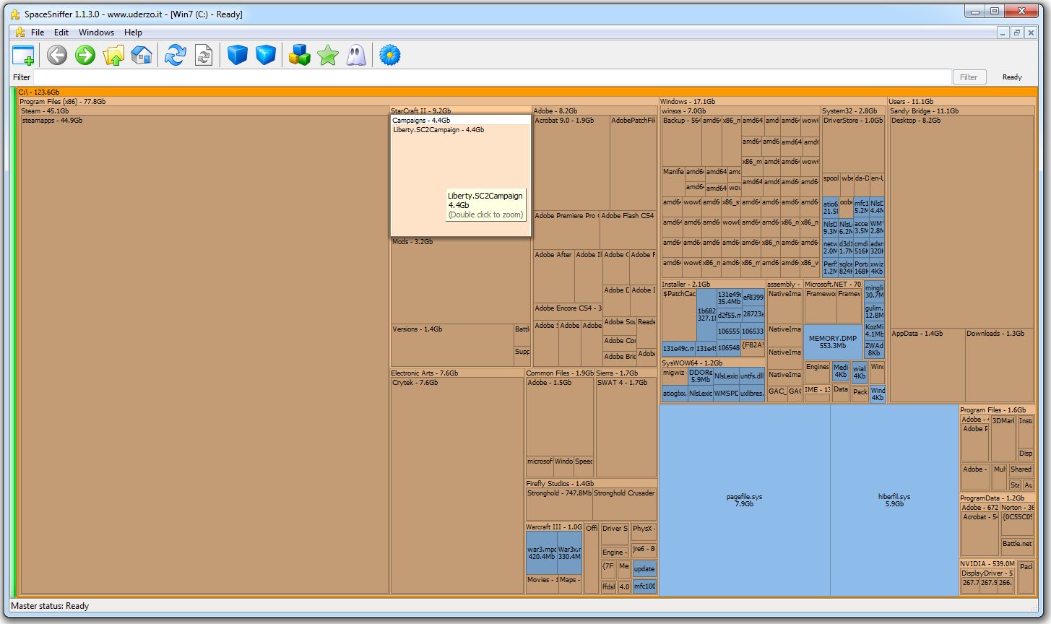Click the Home house icon
Viewport: 1051px width, 624px height.
142,55
